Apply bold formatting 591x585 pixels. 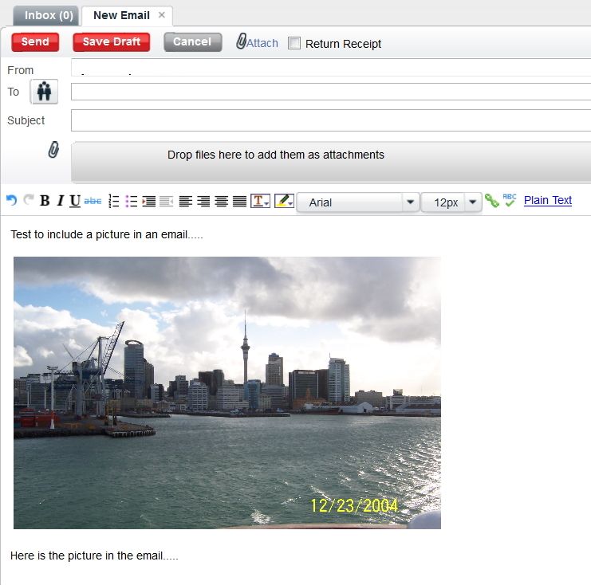point(45,202)
